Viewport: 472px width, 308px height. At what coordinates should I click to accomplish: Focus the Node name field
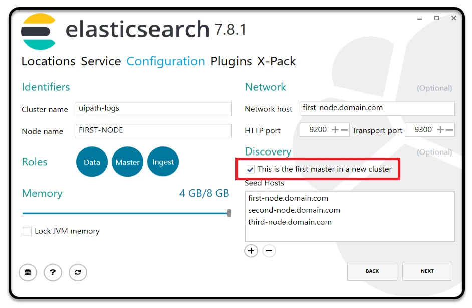pos(153,131)
